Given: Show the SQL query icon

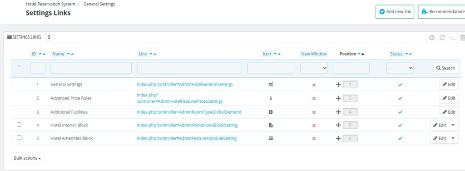Looking at the screenshot, I should point(452,38).
